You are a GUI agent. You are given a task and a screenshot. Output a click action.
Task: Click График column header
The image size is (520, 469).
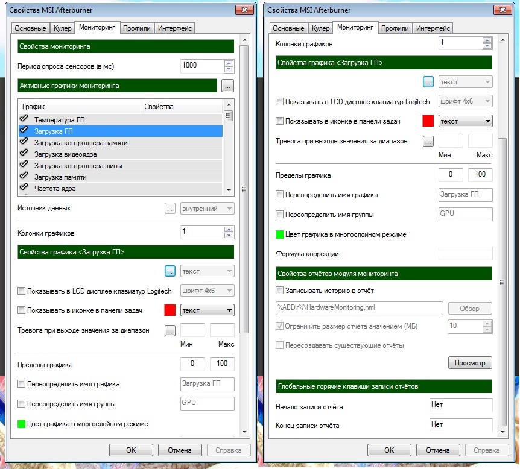80,107
